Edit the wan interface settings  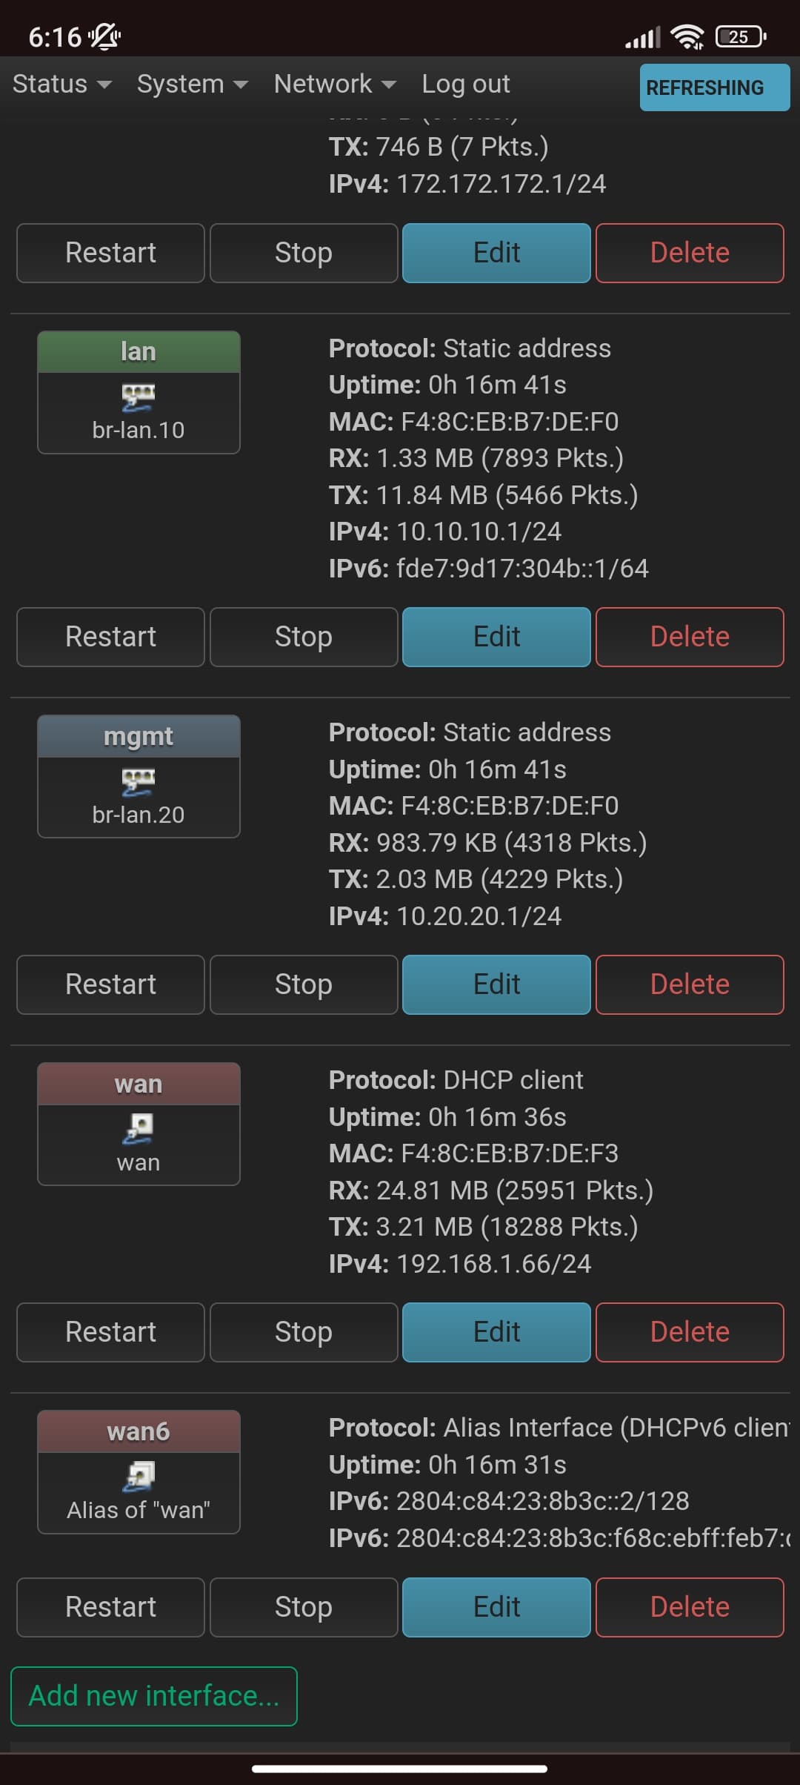coord(496,1331)
